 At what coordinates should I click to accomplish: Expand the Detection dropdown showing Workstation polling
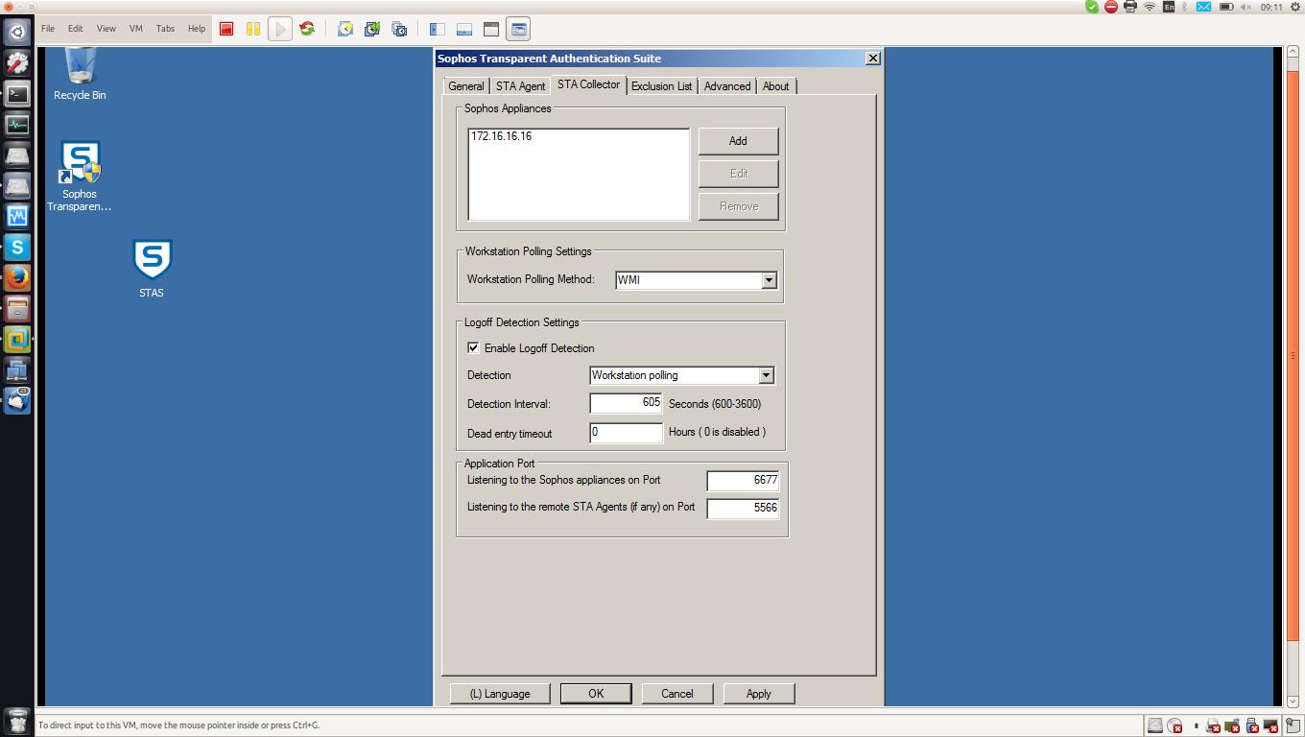pos(766,375)
